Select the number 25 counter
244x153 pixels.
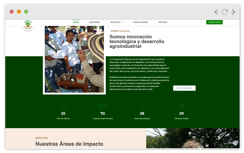point(63,113)
